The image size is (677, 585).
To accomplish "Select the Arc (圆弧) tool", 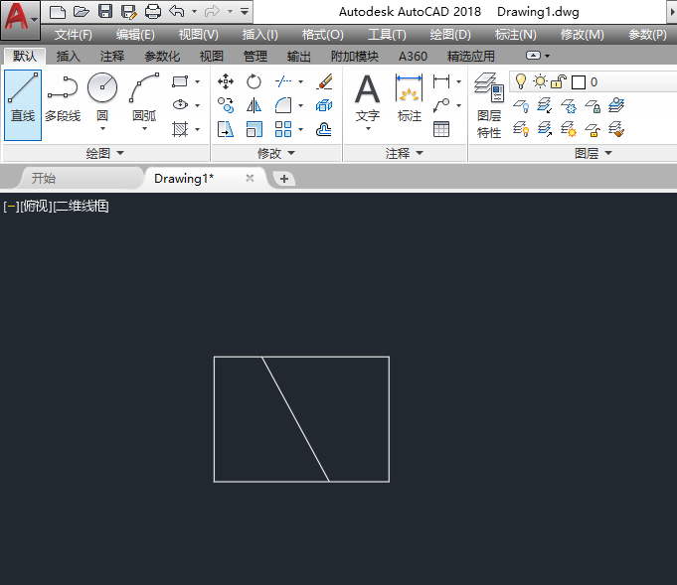I will click(x=144, y=97).
